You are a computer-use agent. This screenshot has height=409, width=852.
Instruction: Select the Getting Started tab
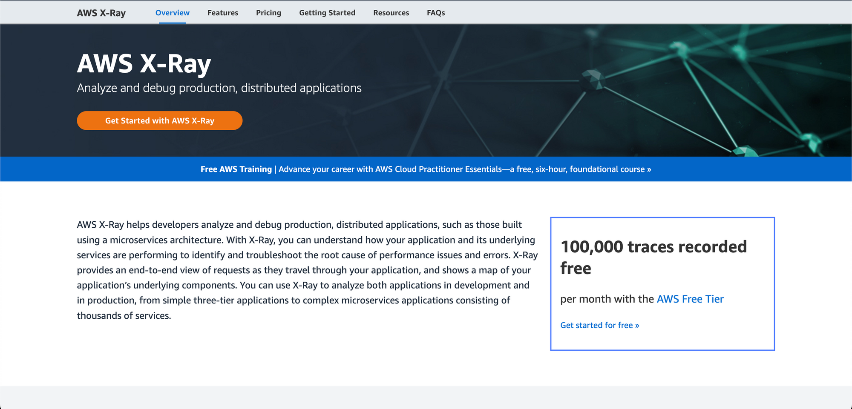coord(327,13)
